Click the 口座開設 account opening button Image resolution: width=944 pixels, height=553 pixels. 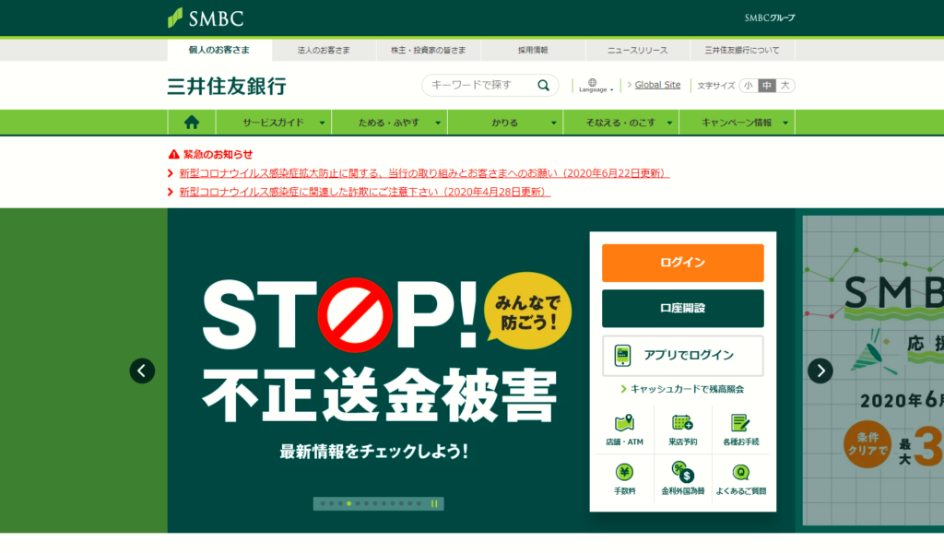click(x=683, y=309)
